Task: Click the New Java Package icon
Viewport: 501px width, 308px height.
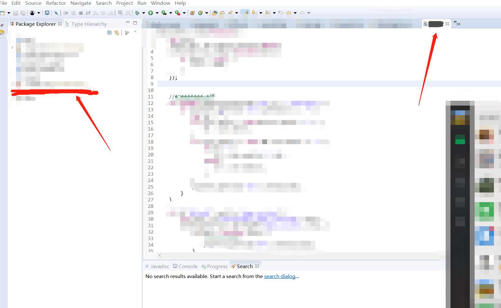Action: click(x=192, y=13)
